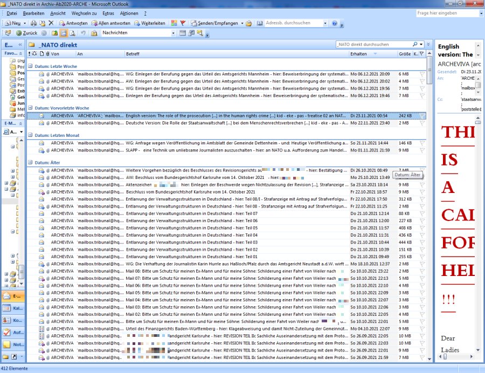The image size is (485, 373).
Task: Open the Senden/Empfangen dropdown arrow
Action: coord(242,23)
